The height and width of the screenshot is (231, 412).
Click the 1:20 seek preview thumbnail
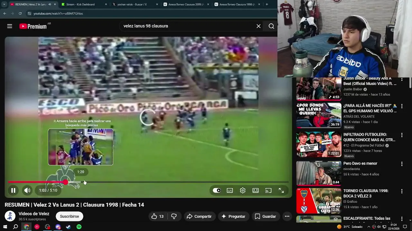pyautogui.click(x=80, y=147)
